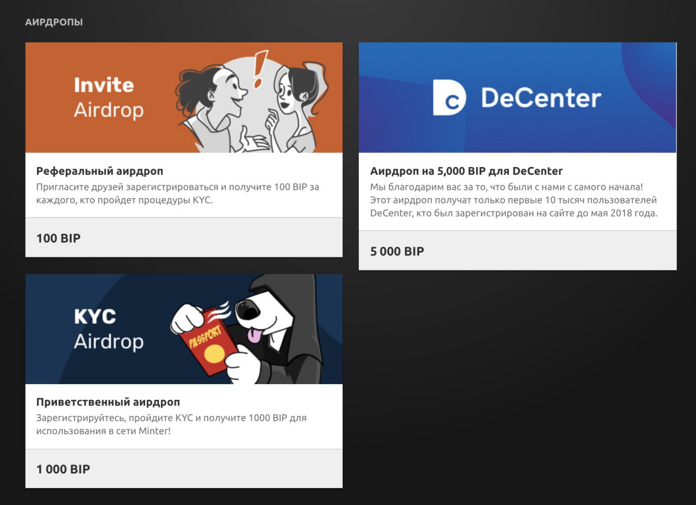The image size is (696, 505).
Task: Open the KYC Airdrop banner image
Action: click(184, 329)
